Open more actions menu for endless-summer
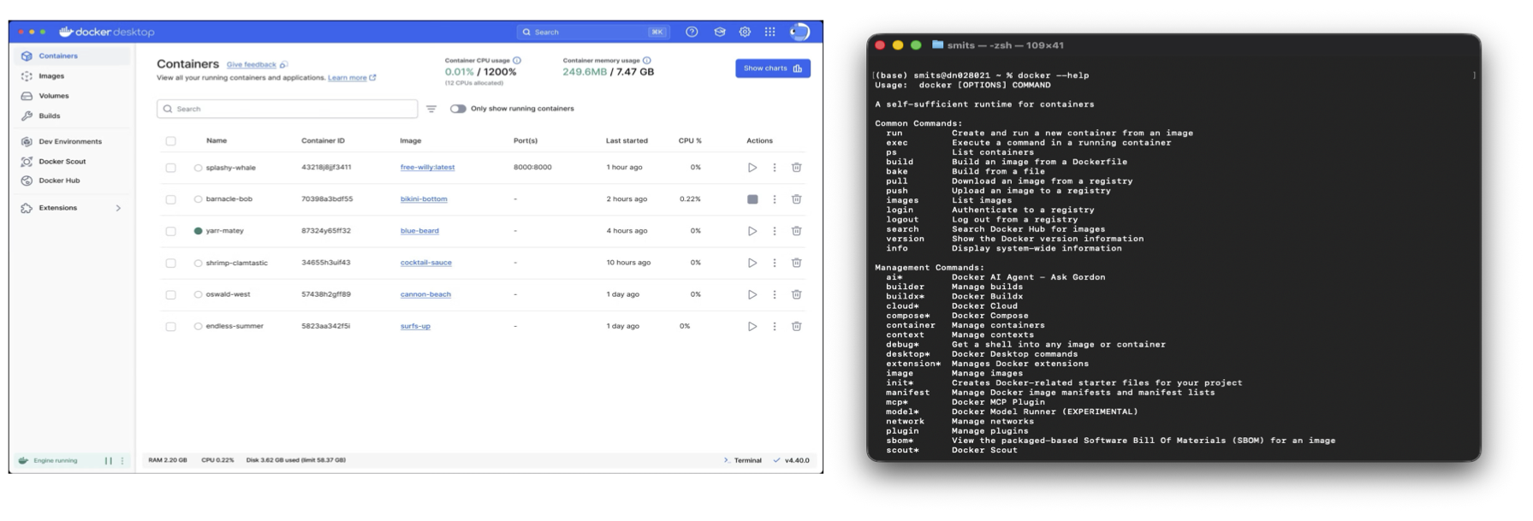This screenshot has width=1533, height=521. (x=775, y=326)
